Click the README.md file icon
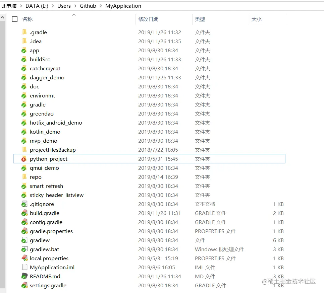Image resolution: width=324 pixels, height=293 pixels. tap(24, 276)
